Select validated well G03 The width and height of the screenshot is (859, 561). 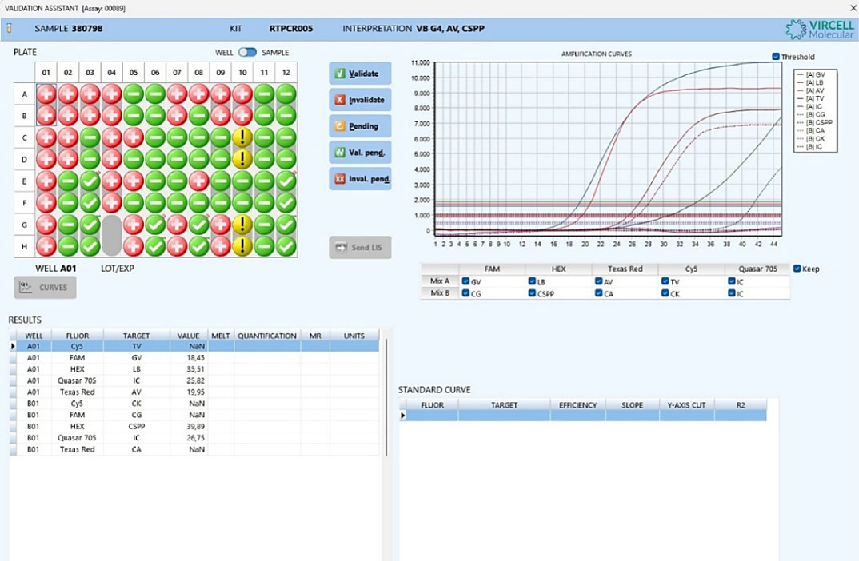click(x=90, y=225)
